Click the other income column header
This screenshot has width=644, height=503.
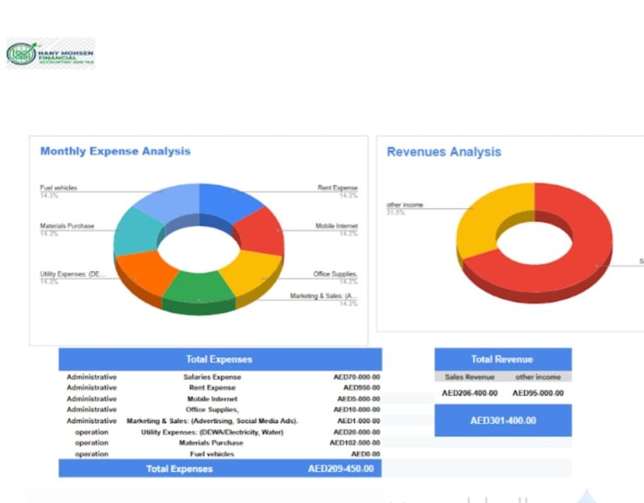537,377
